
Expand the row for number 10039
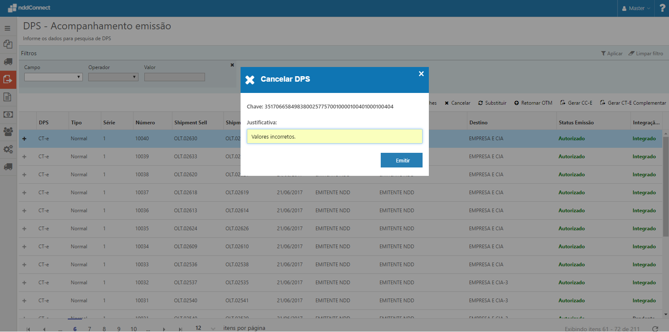tap(24, 157)
